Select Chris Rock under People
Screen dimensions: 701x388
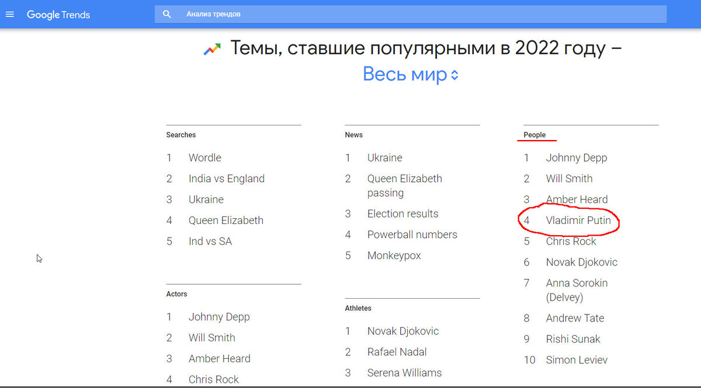pyautogui.click(x=571, y=242)
